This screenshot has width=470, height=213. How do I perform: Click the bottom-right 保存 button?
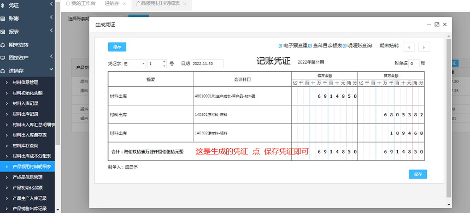(418, 174)
